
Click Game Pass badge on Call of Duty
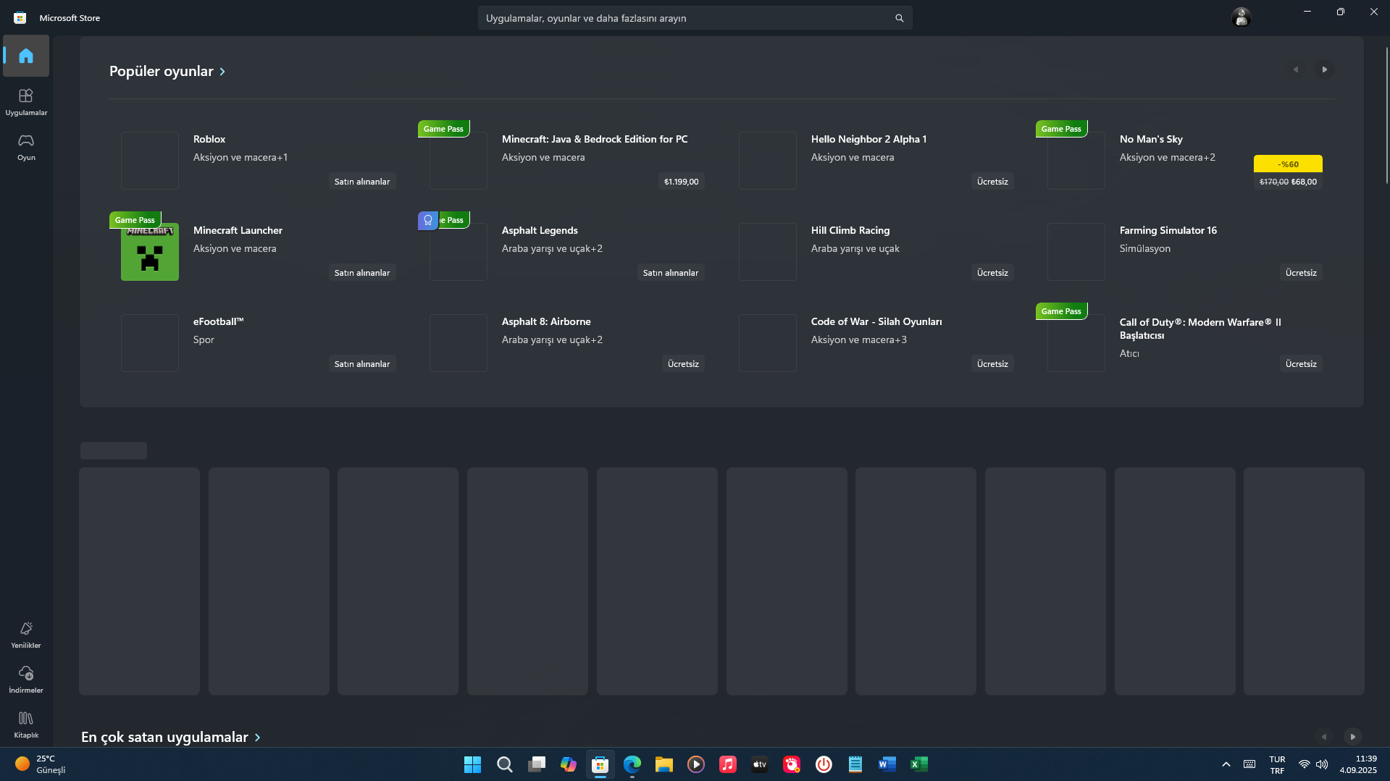coord(1061,311)
